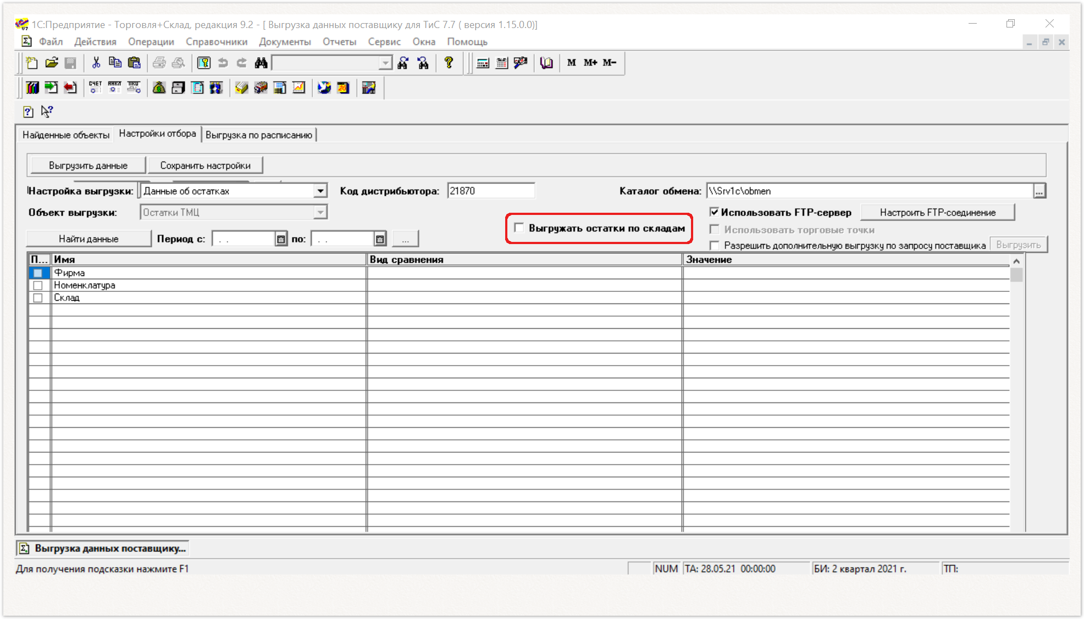The height and width of the screenshot is (619, 1084).
Task: Open the Файл menu
Action: [51, 42]
